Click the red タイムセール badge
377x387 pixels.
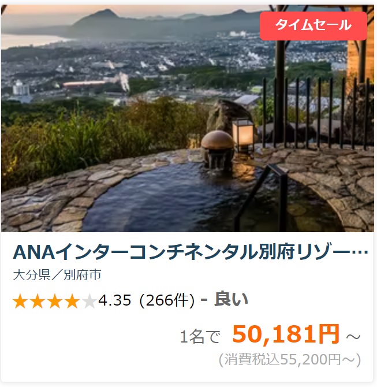(x=313, y=25)
